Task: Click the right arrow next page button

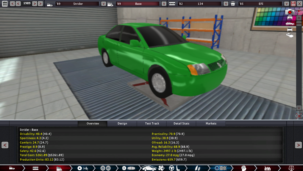Action: (298, 145)
